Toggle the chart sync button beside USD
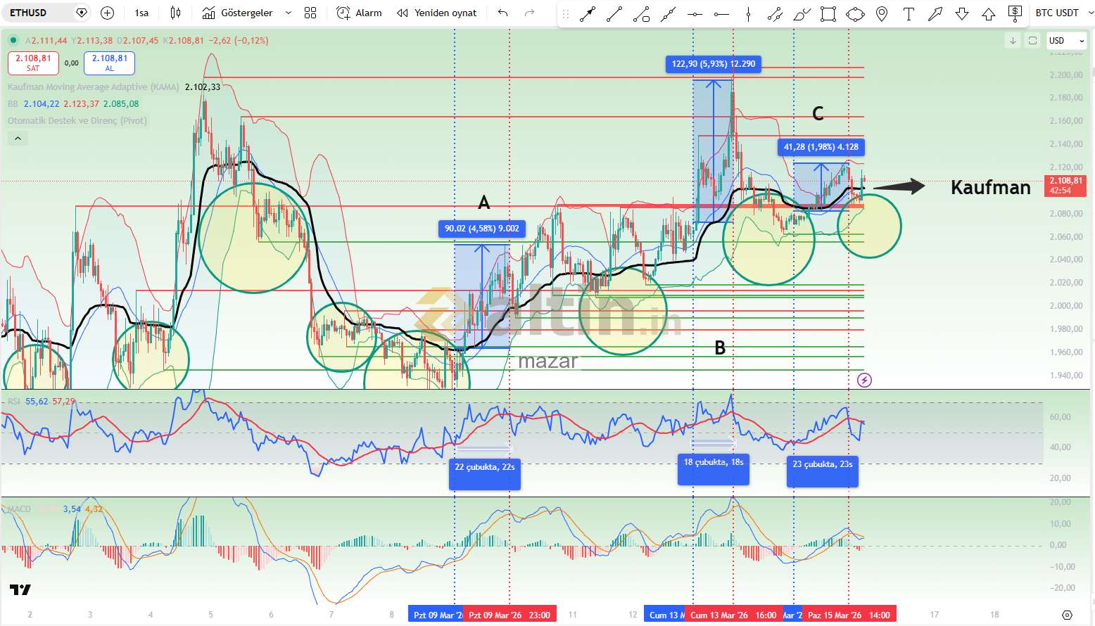 [1032, 41]
